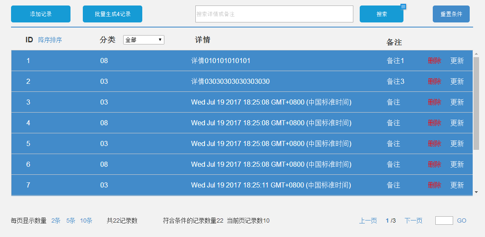The height and width of the screenshot is (237, 485).
Task: Go to 下一页 next page
Action: coord(413,220)
